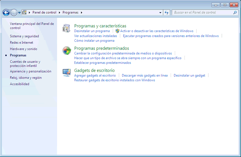The height and width of the screenshot is (157, 241).
Task: Expand the arrow before Panel de control
Action: 30,13
